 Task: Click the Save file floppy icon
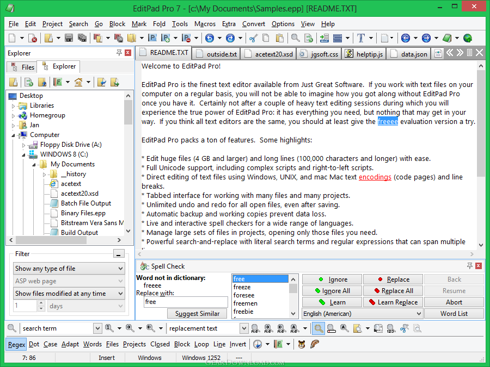[69, 38]
